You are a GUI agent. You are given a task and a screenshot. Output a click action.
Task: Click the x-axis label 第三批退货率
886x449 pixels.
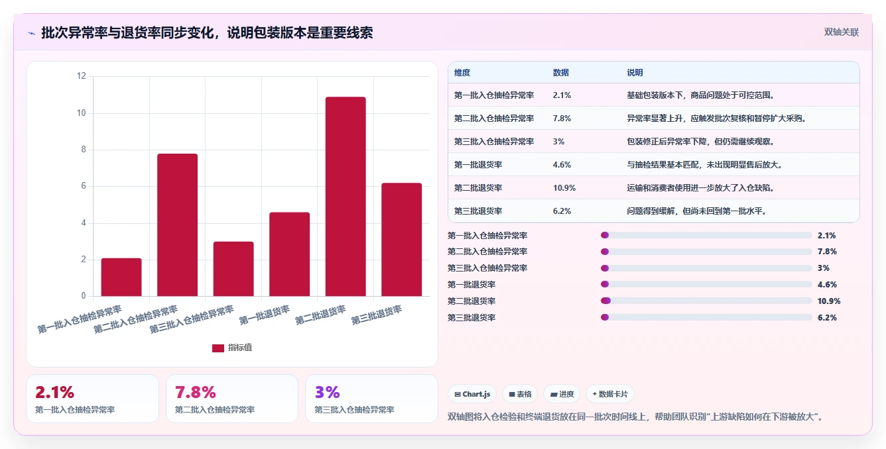coord(377,315)
